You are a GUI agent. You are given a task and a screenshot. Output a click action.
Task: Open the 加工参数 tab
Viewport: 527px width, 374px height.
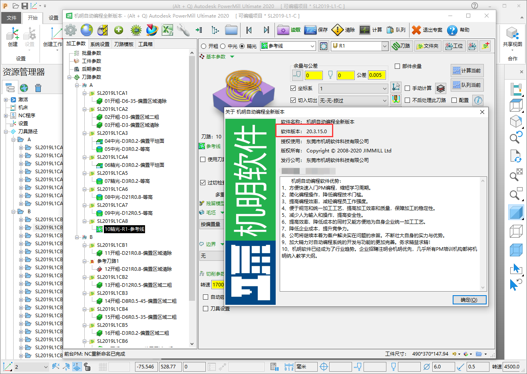click(76, 44)
